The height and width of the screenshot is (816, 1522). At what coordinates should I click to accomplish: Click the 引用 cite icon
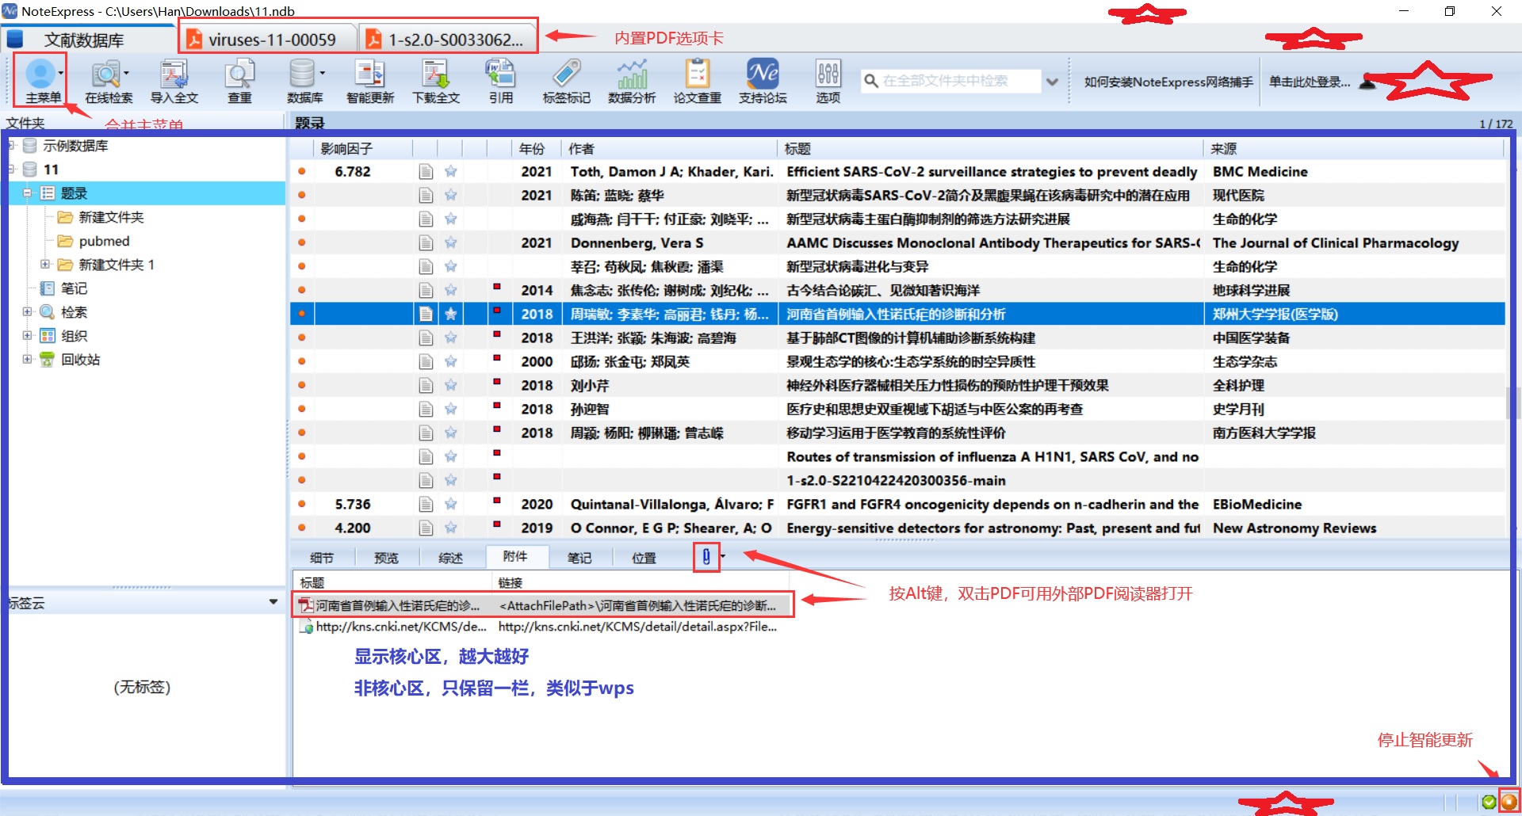pyautogui.click(x=500, y=74)
